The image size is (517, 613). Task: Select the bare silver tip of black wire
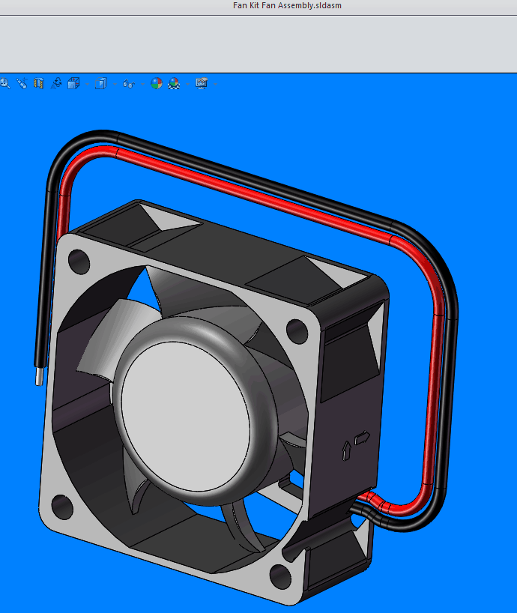pos(39,375)
